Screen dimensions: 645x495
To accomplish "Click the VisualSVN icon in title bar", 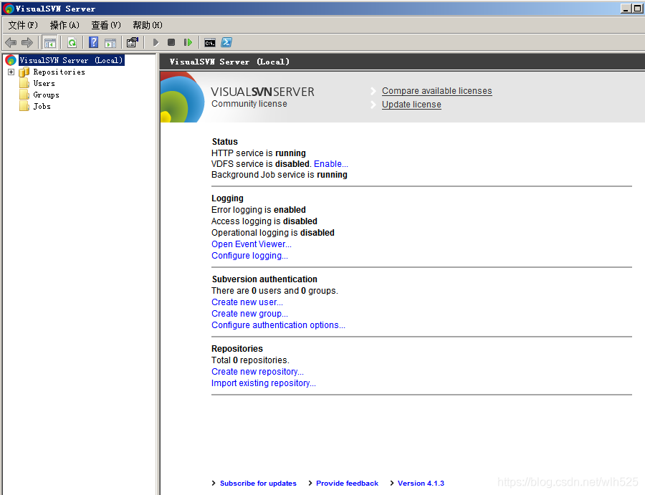I will [8, 9].
